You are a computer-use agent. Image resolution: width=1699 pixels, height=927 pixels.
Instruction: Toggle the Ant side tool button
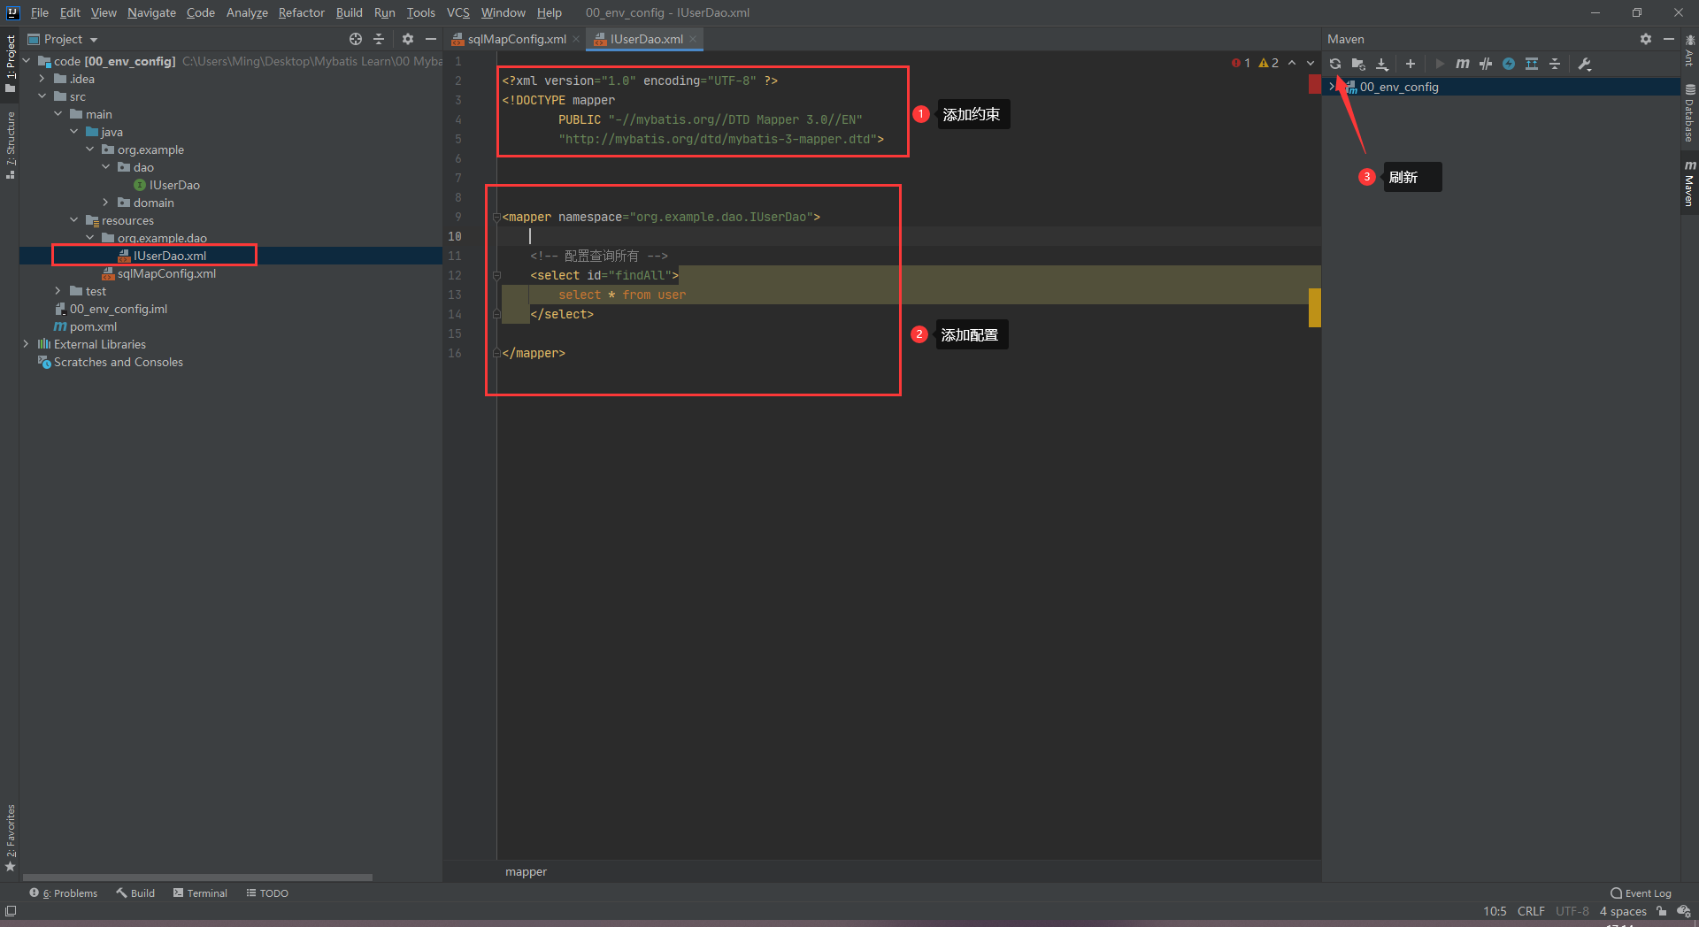(x=1689, y=51)
